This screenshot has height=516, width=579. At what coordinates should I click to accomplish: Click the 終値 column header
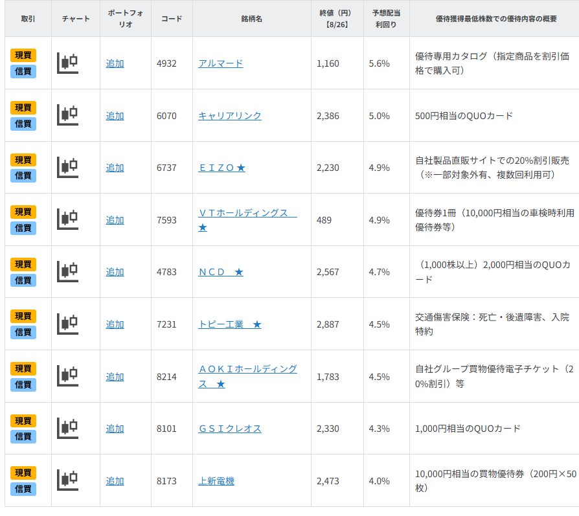click(337, 19)
